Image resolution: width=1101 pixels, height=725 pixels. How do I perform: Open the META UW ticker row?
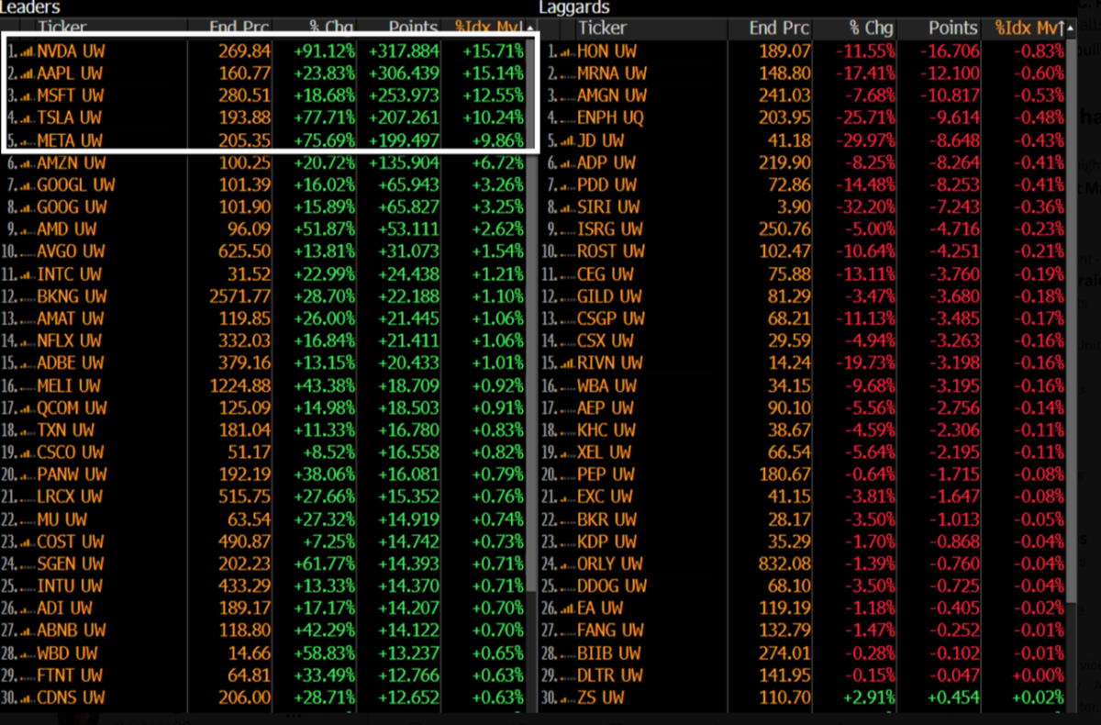click(70, 140)
